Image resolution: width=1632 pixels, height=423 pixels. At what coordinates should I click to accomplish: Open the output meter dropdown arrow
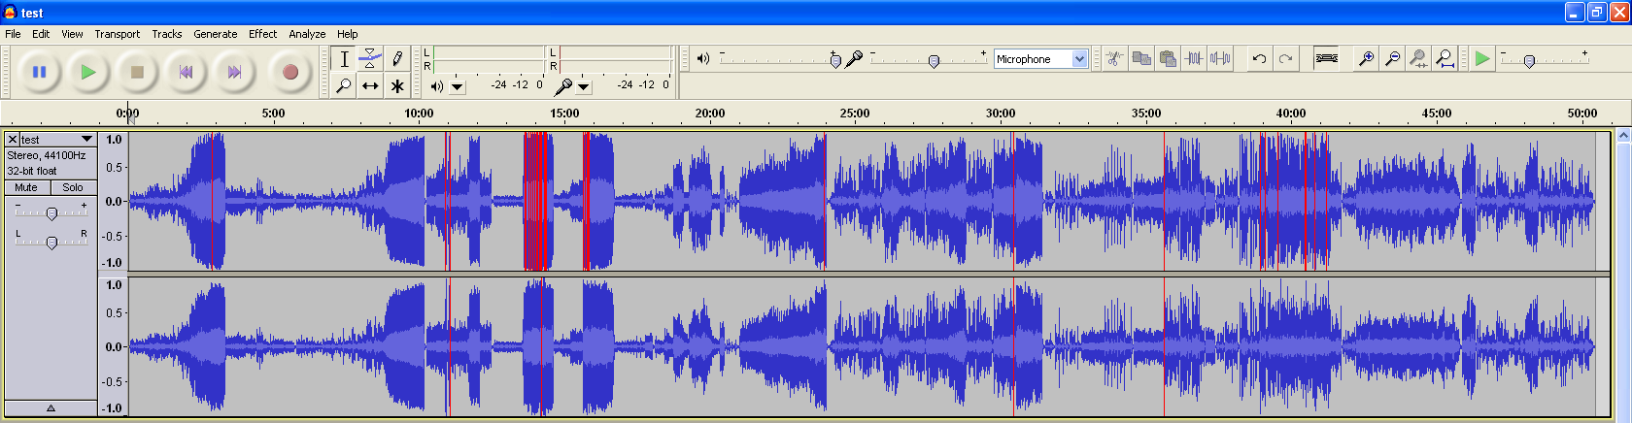coord(457,86)
